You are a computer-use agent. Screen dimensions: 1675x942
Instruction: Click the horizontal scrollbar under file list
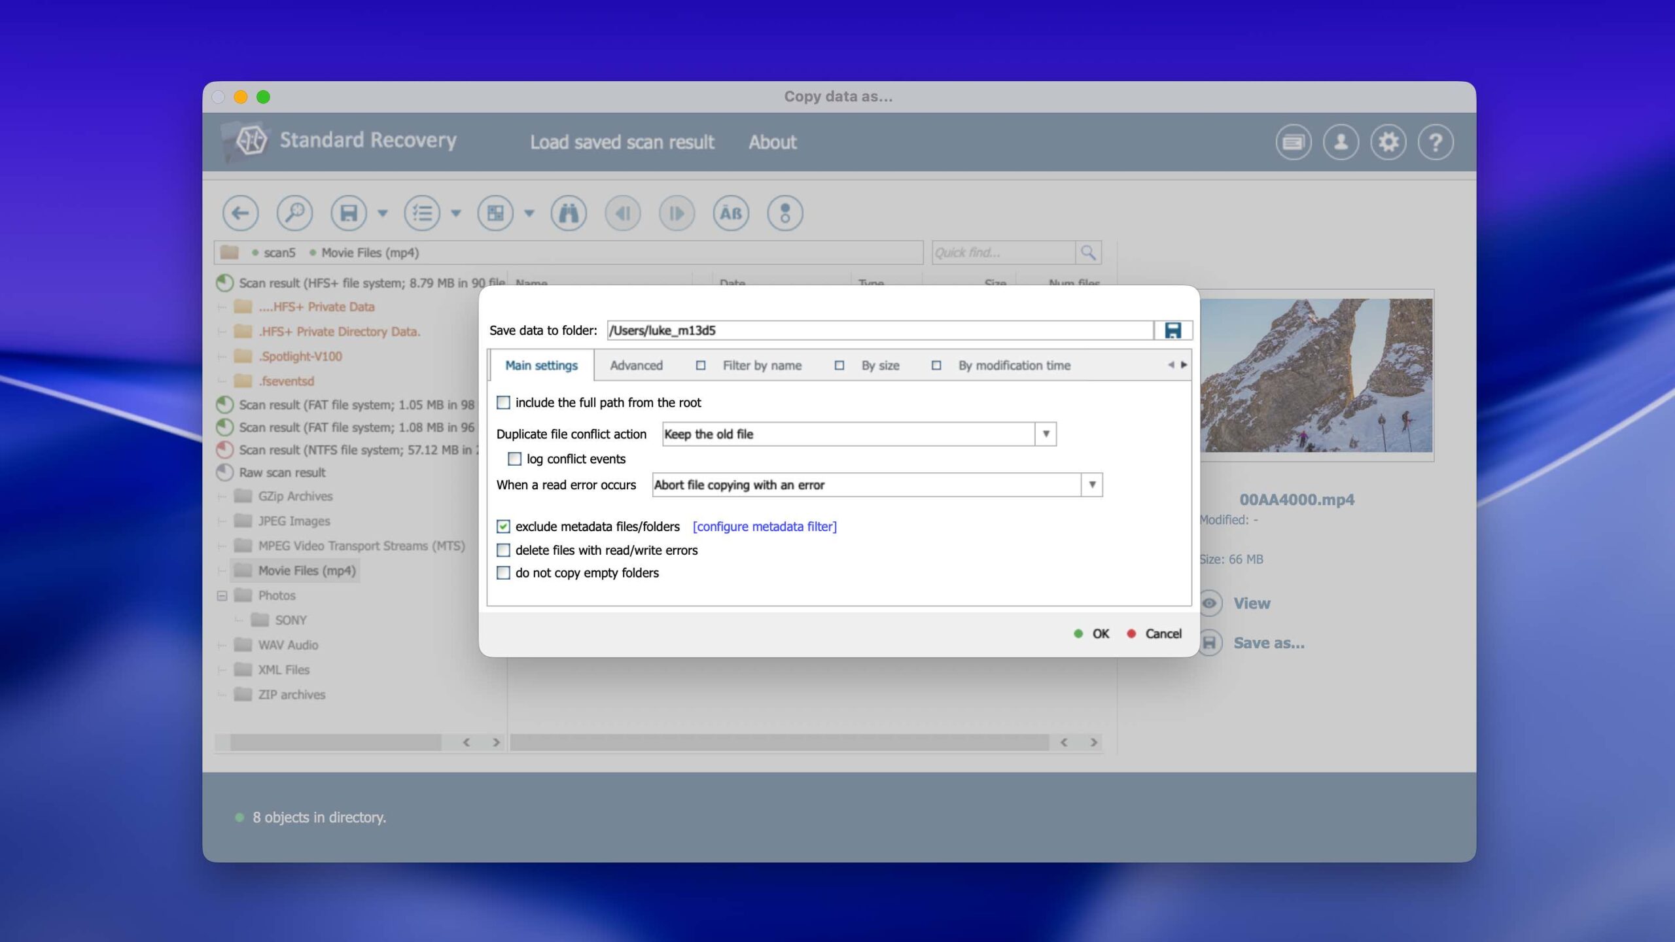pos(779,742)
